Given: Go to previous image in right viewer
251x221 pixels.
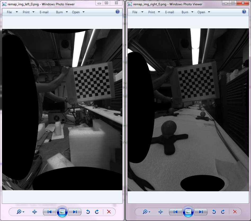Looking at the screenshot, I should (176, 212).
